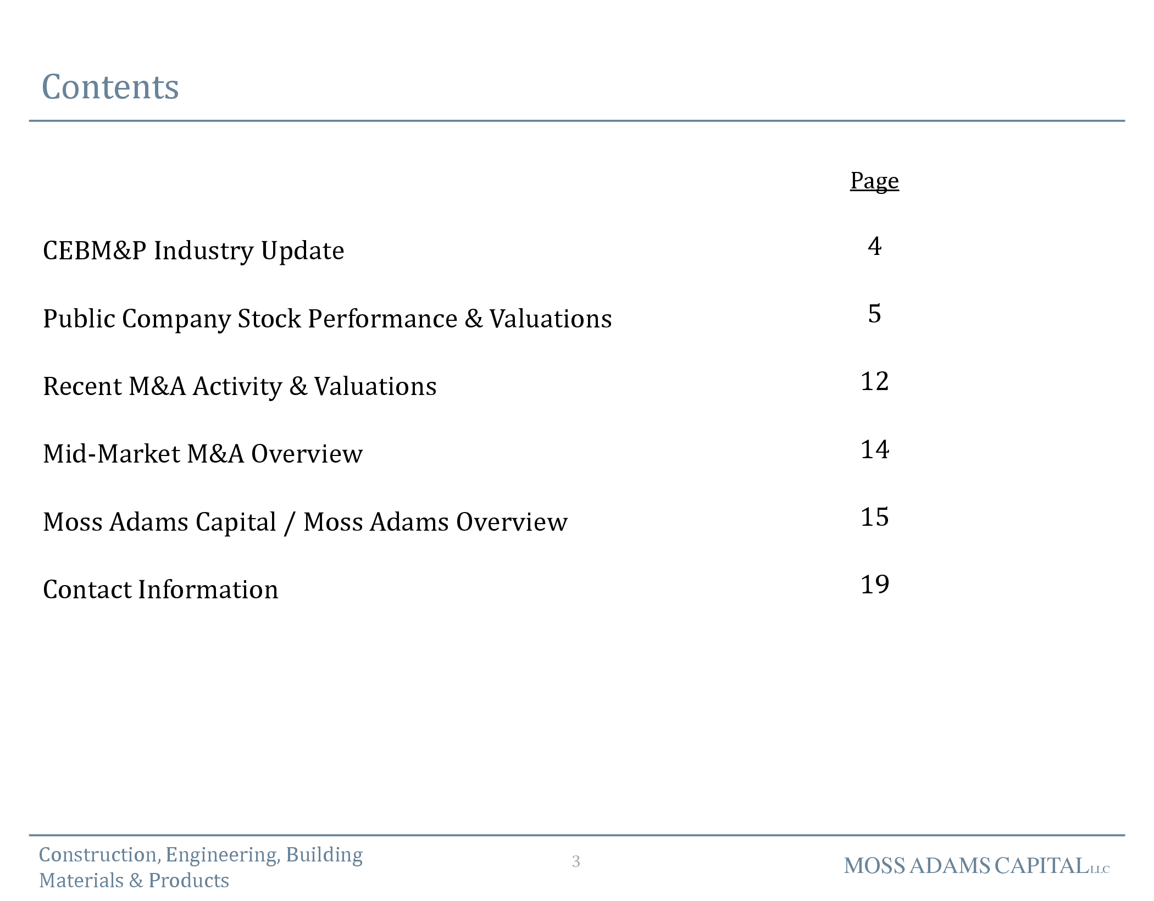Click the underlined Page column header
The height and width of the screenshot is (901, 1154).
coord(874,180)
